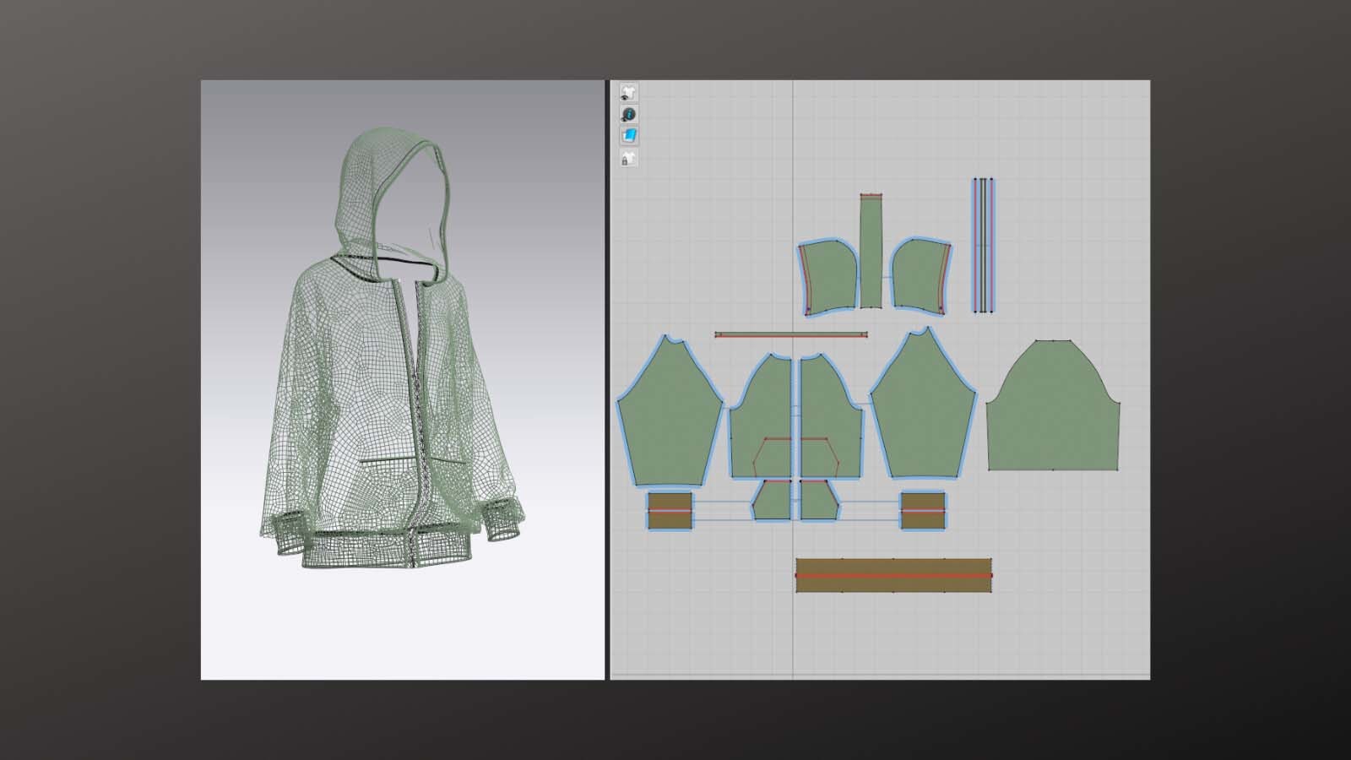
Task: Select the thin horizontal strip pattern
Action: (791, 335)
